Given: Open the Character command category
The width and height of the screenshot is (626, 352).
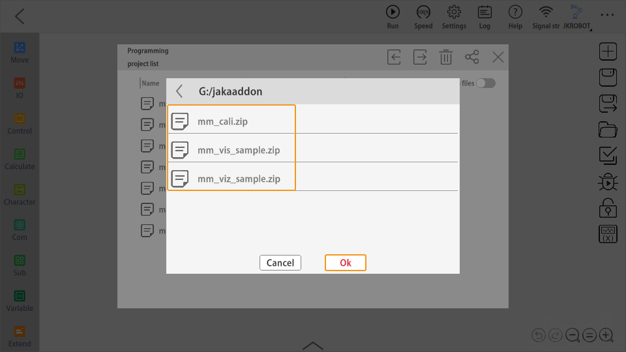Looking at the screenshot, I should (20, 195).
